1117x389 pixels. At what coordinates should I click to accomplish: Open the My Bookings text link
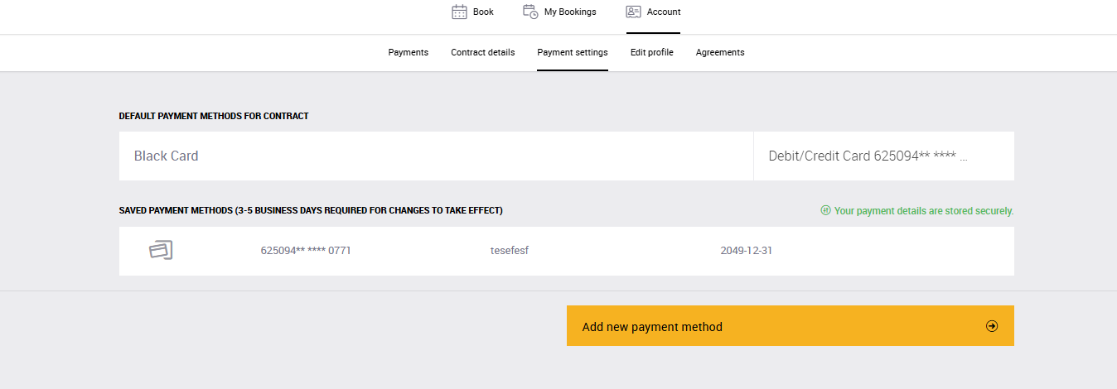click(x=570, y=12)
